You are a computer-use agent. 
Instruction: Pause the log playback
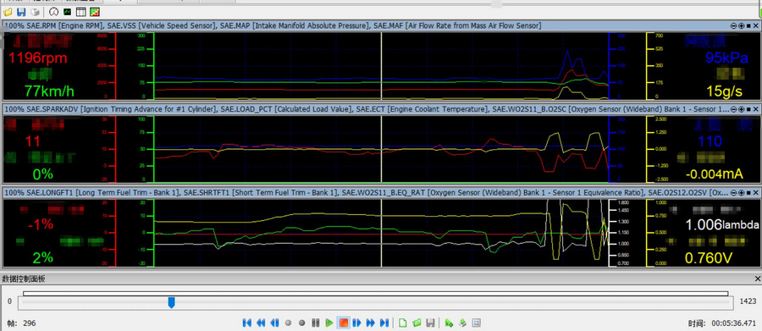click(316, 323)
